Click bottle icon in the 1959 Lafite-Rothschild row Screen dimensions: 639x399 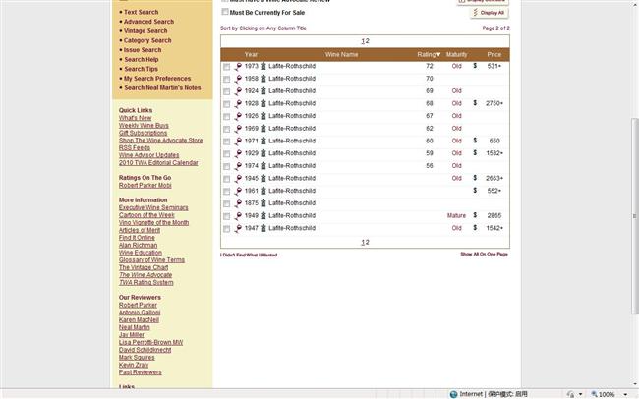[263, 129]
